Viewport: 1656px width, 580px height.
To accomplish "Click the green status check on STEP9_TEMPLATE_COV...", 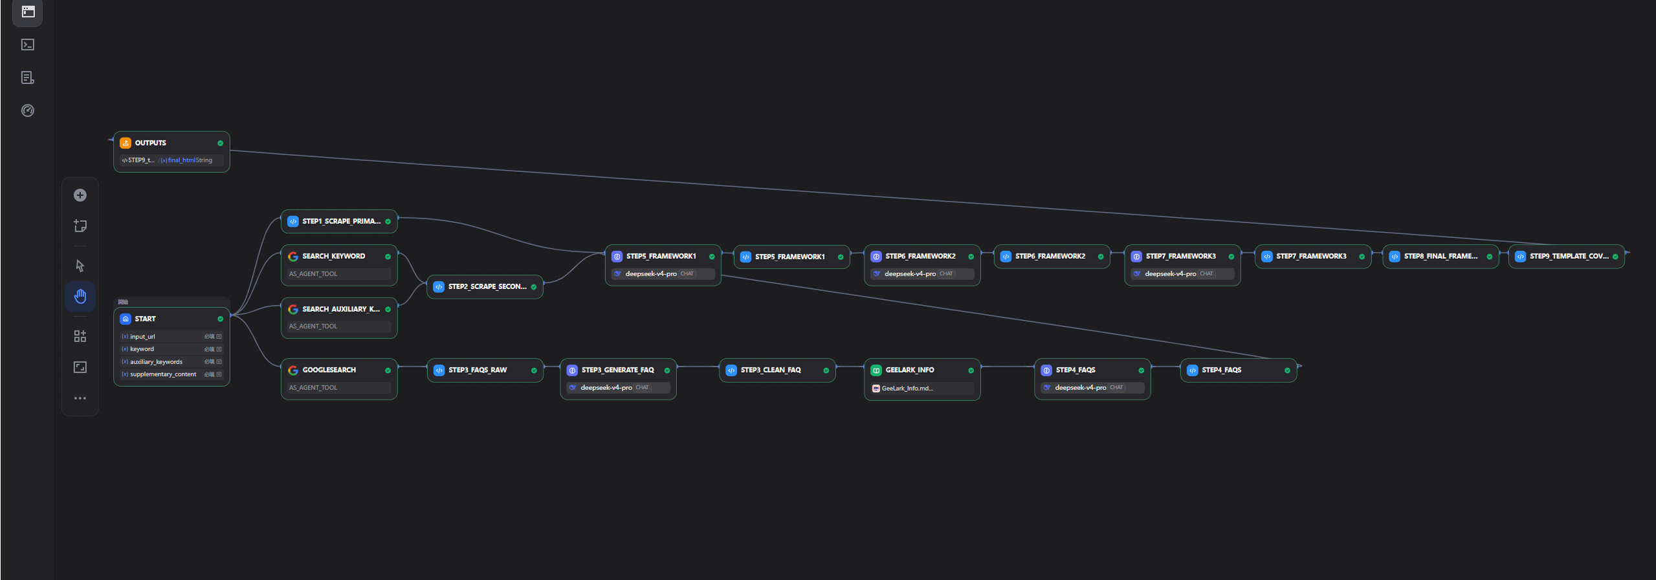I will 1615,257.
